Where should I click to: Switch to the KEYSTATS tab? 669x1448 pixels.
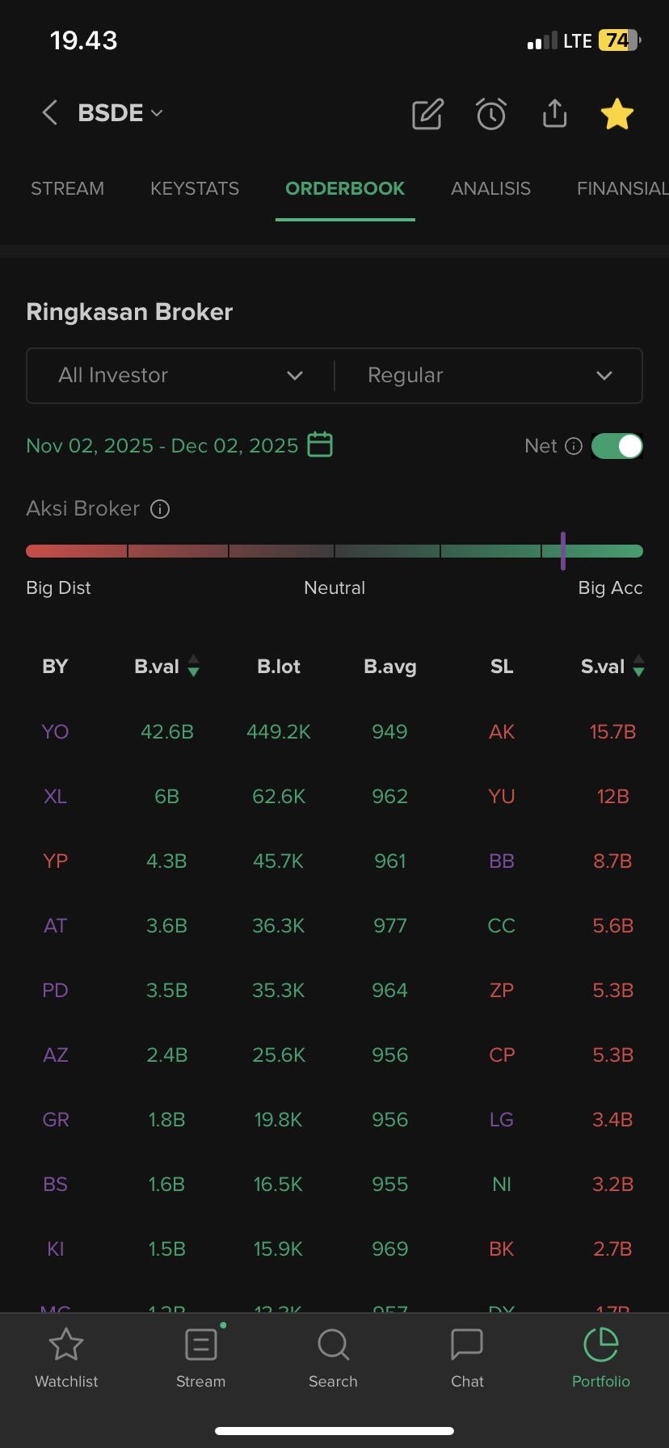pyautogui.click(x=195, y=188)
